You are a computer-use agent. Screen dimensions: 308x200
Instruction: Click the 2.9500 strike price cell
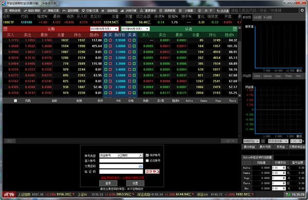tap(120, 40)
